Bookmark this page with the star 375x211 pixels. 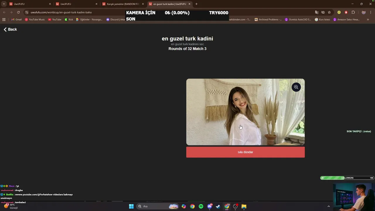(329, 12)
